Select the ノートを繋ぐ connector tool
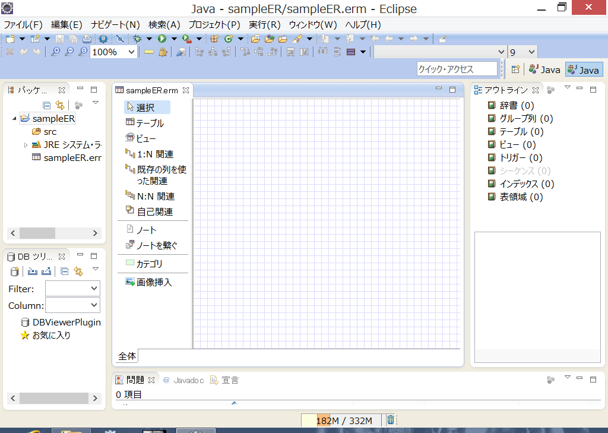 point(152,245)
